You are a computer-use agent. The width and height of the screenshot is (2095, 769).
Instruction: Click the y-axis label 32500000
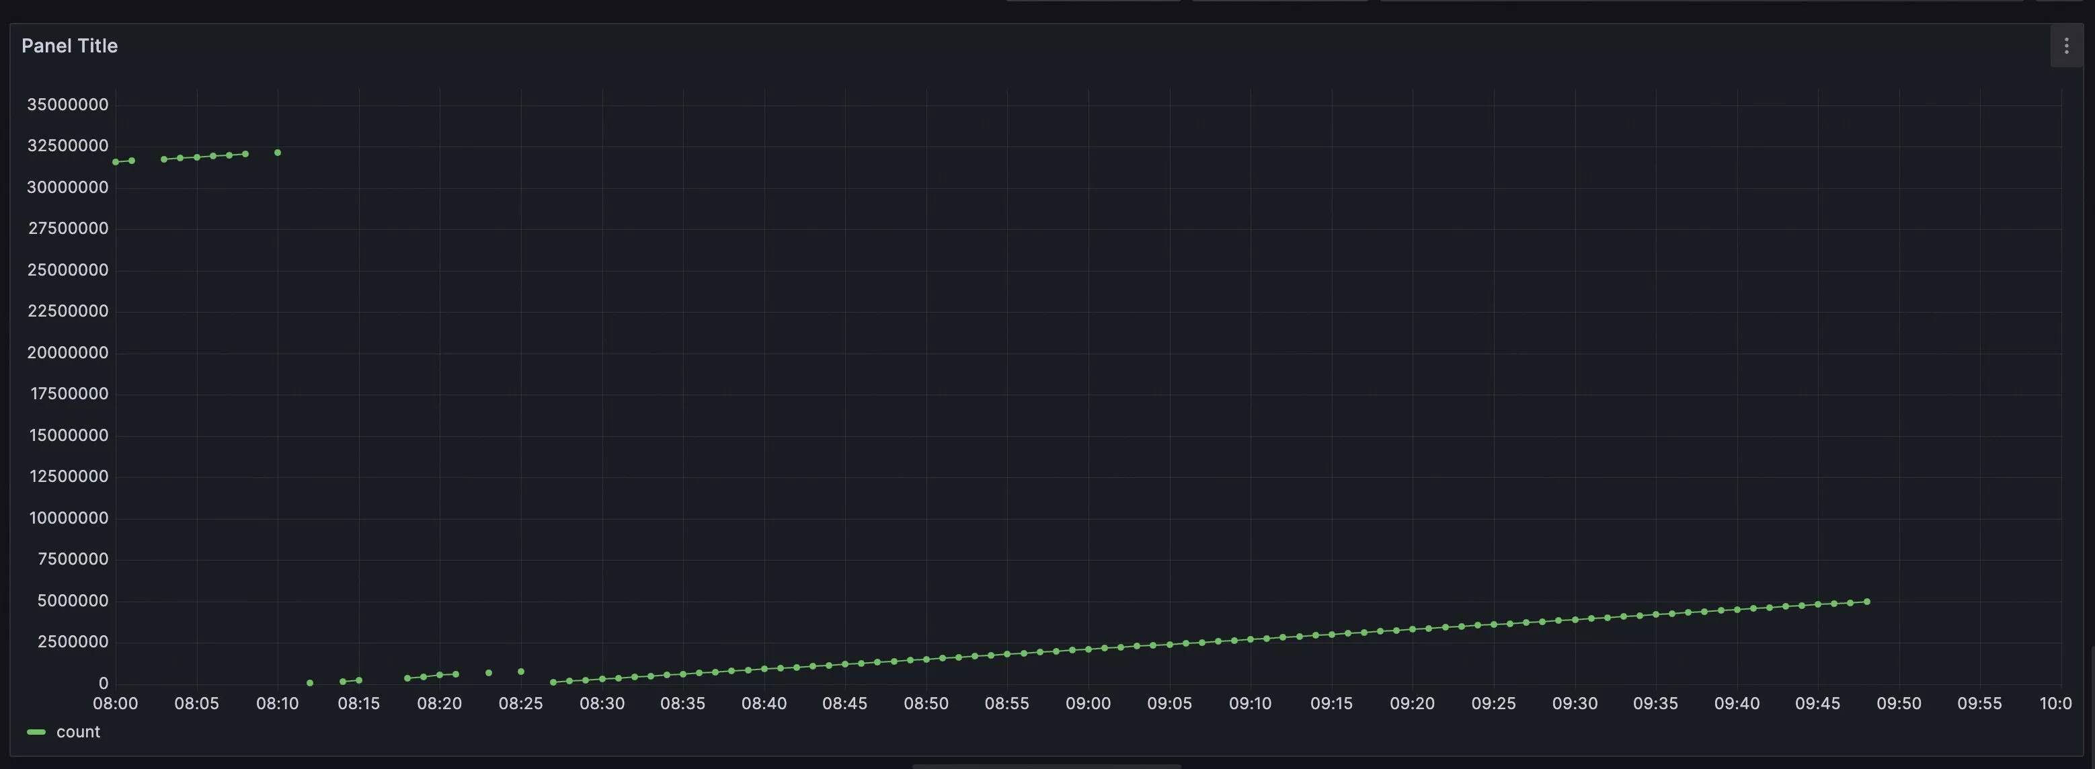point(67,145)
